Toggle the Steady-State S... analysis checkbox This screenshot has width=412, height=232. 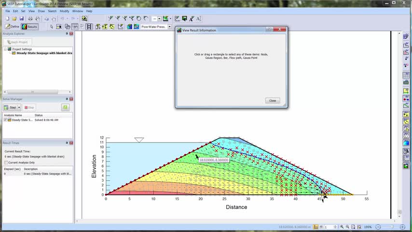click(5, 120)
